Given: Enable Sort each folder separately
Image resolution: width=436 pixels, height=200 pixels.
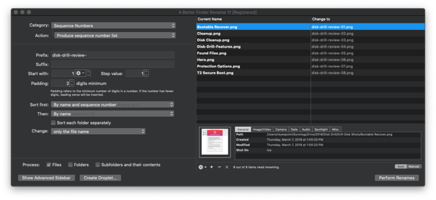Looking at the screenshot, I should click(53, 123).
